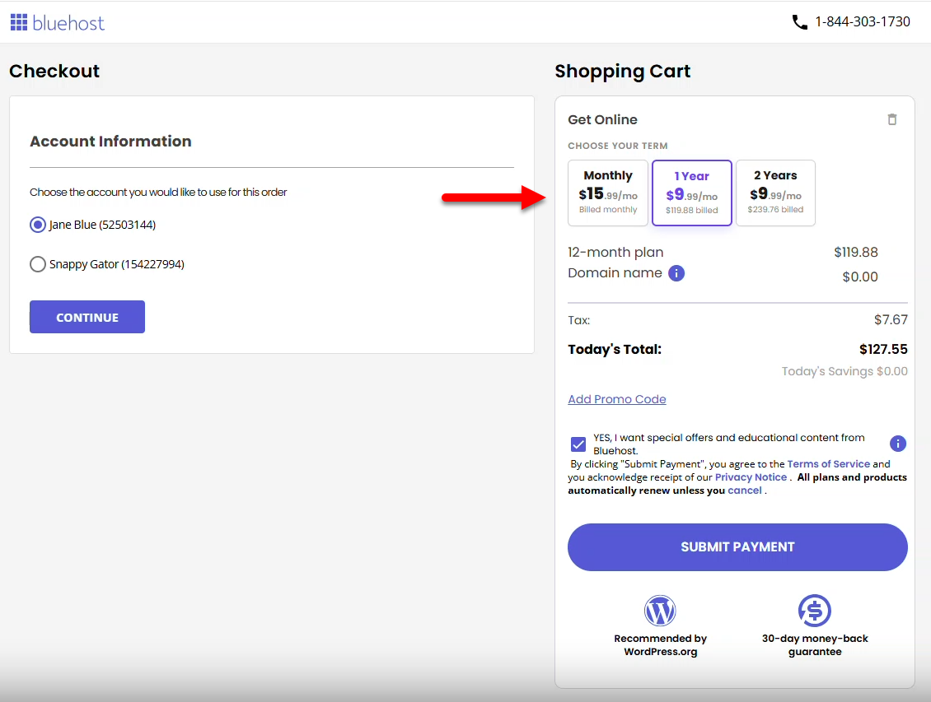Click the Today's Savings $0.00 text
Viewport: 931px width, 702px height.
click(844, 371)
